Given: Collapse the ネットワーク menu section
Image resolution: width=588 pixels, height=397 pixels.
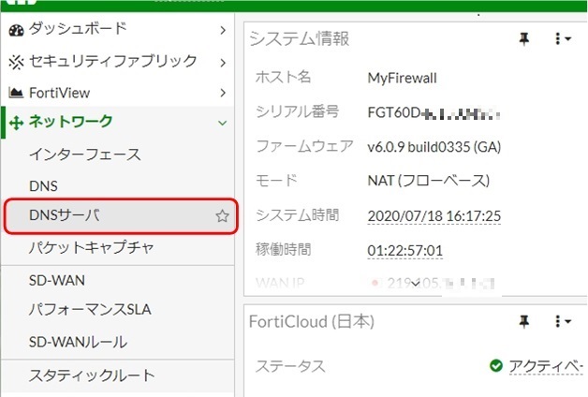Looking at the screenshot, I should coord(222,122).
